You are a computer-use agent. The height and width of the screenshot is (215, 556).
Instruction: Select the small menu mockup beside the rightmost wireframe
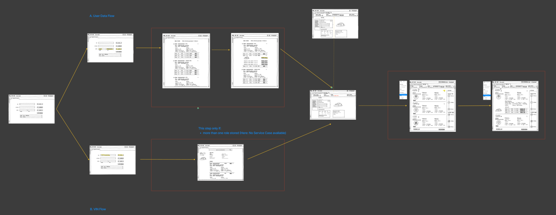coord(487,91)
